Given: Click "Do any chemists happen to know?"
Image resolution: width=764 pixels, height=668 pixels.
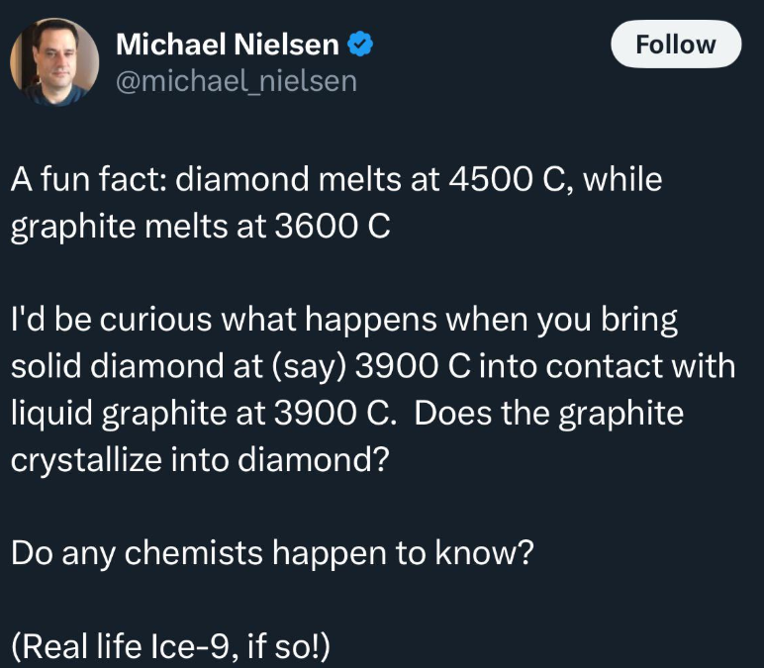Looking at the screenshot, I should pyautogui.click(x=273, y=550).
